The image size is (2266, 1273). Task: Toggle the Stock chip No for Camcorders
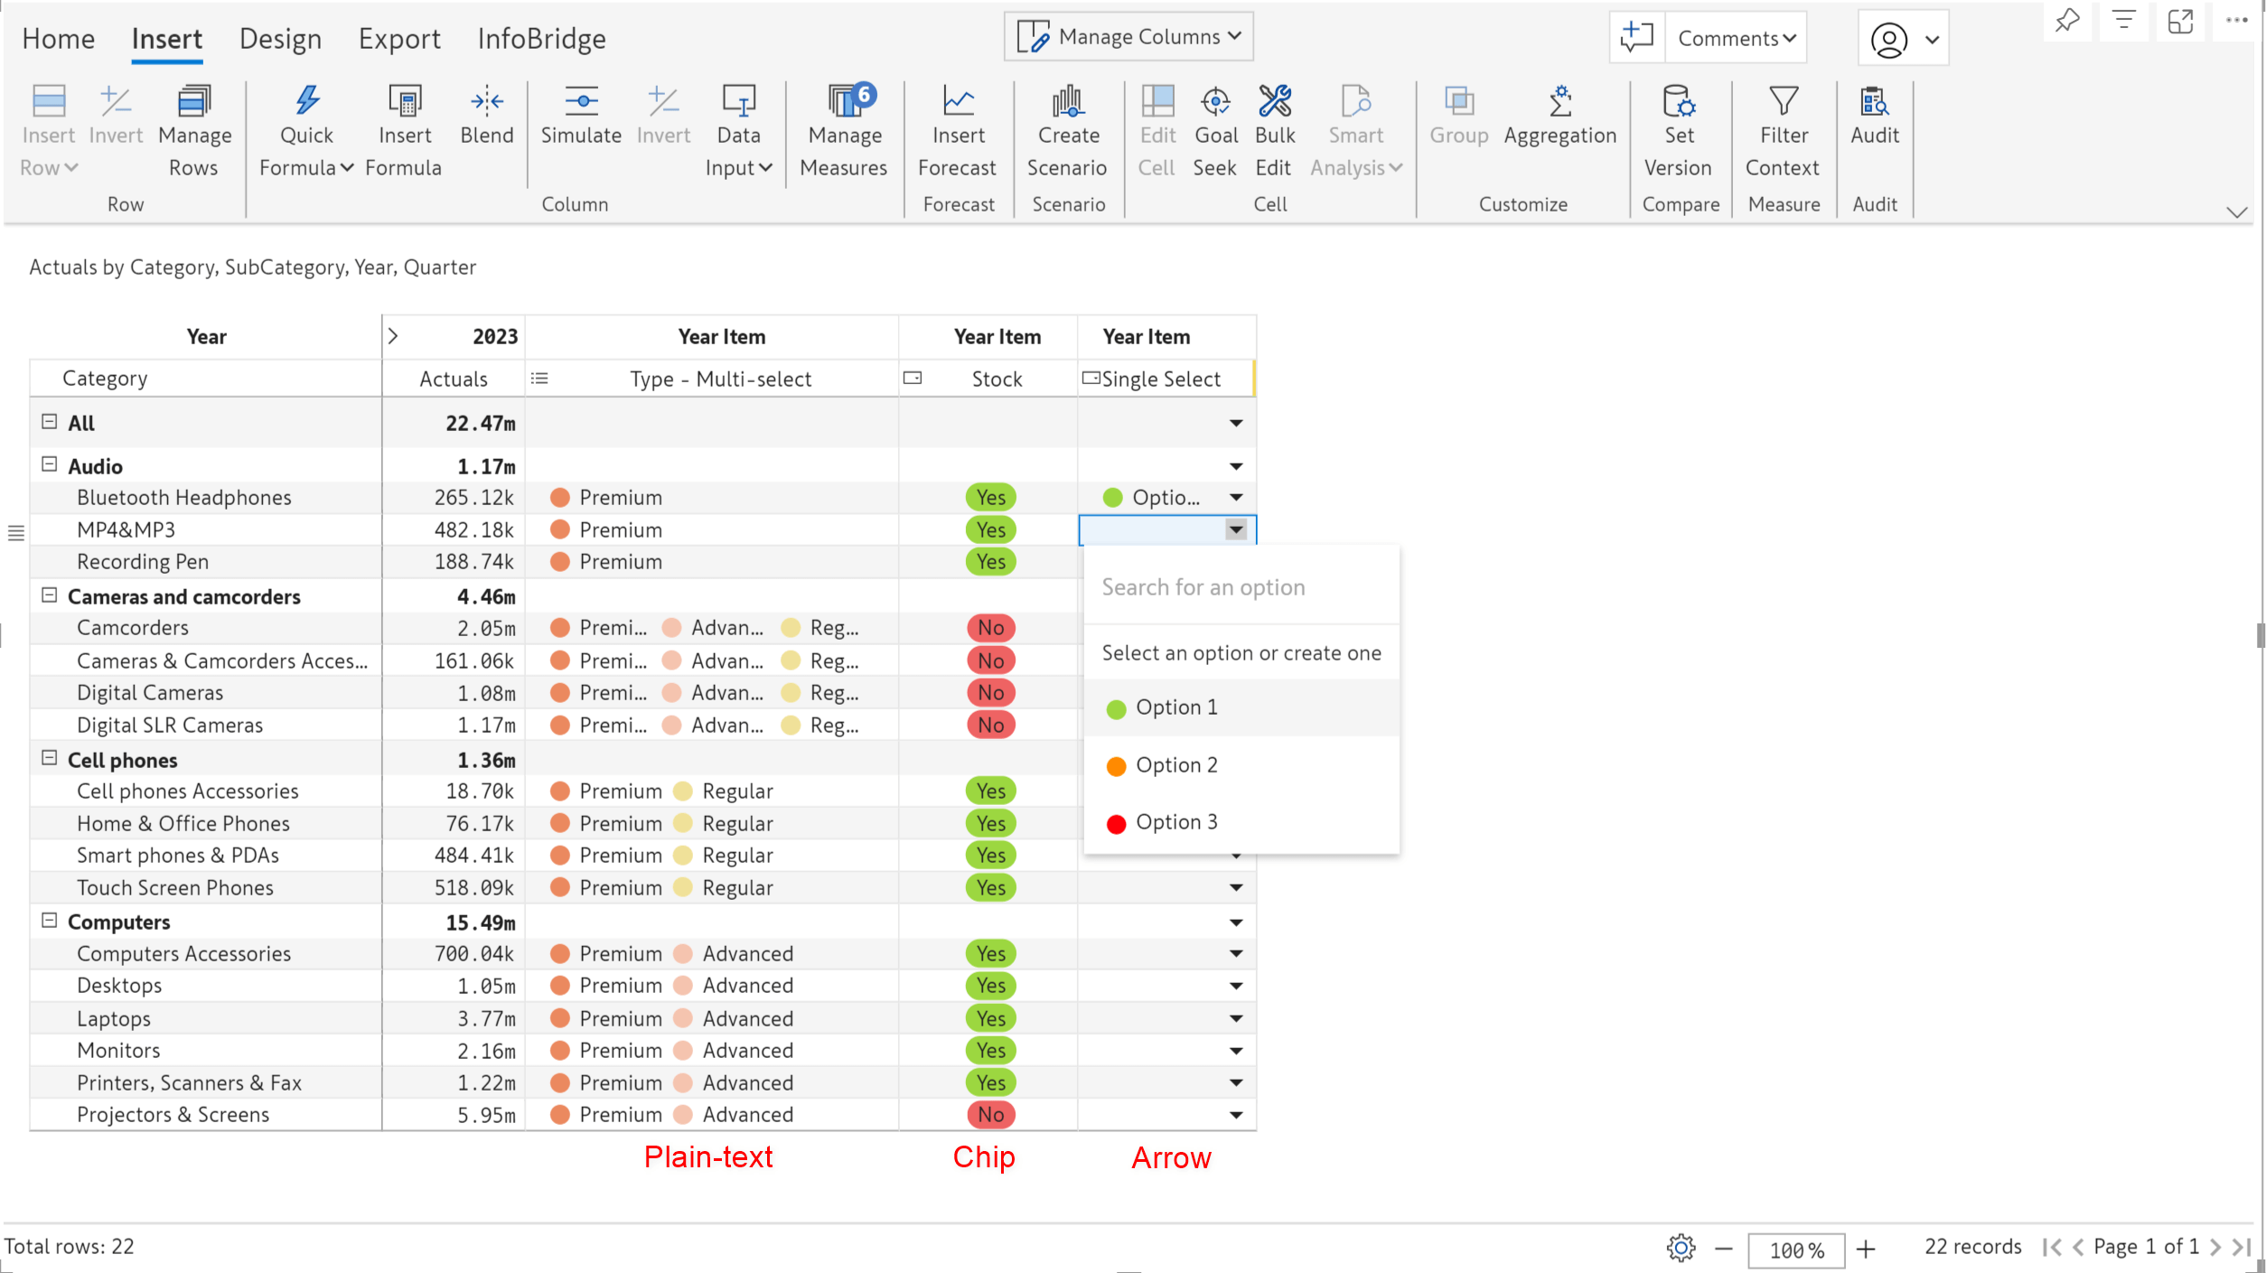(x=991, y=627)
